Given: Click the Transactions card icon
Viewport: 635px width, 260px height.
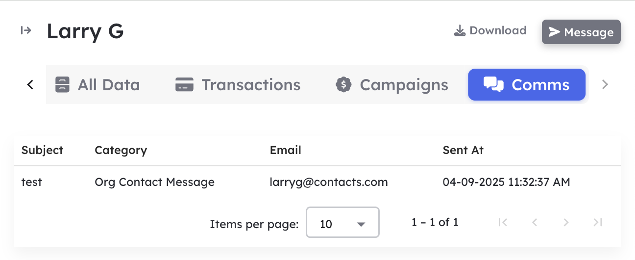Looking at the screenshot, I should (184, 84).
